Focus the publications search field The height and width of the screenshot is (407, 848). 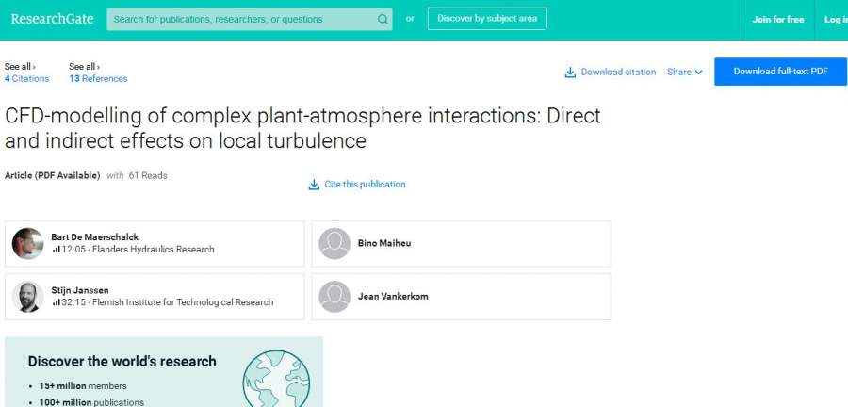point(240,19)
